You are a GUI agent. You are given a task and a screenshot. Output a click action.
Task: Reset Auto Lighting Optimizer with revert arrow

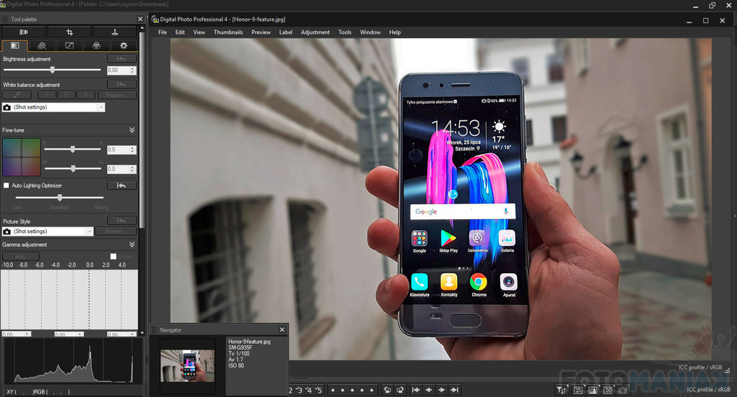(122, 186)
